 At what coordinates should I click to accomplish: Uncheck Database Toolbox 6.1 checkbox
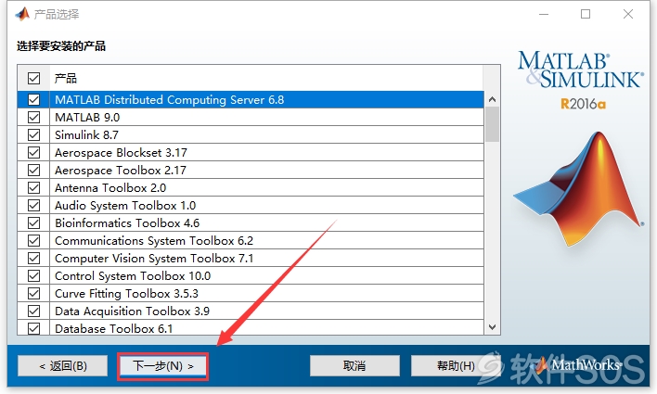pos(33,328)
